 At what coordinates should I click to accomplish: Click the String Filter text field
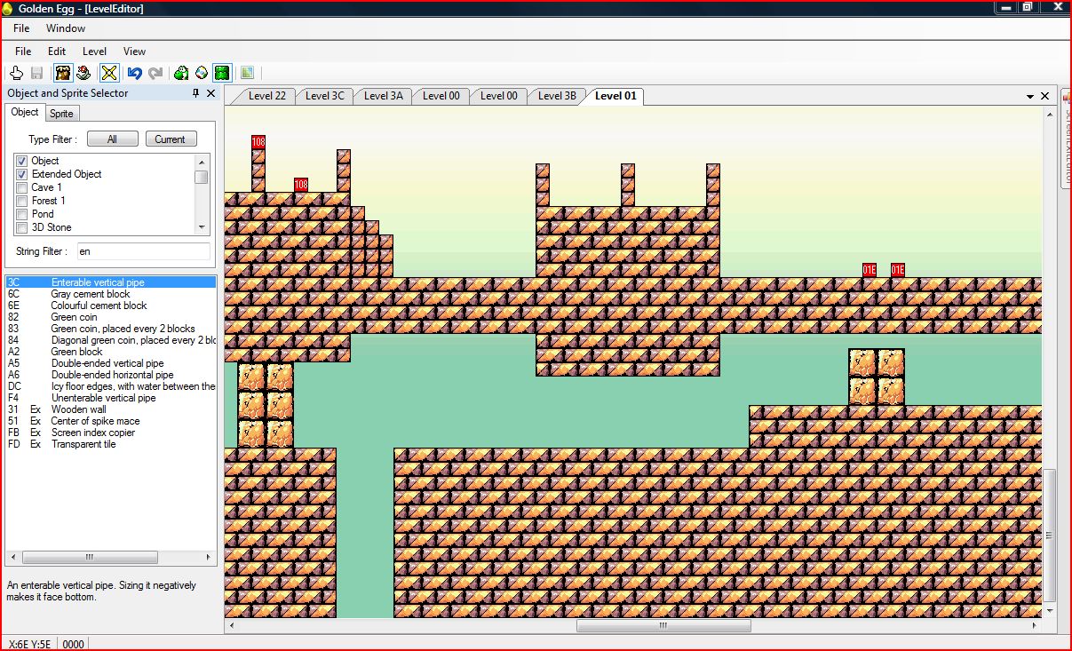point(143,251)
